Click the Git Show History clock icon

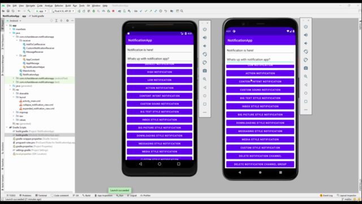tap(161, 11)
